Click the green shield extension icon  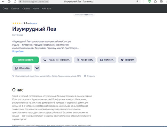pos(150,1)
